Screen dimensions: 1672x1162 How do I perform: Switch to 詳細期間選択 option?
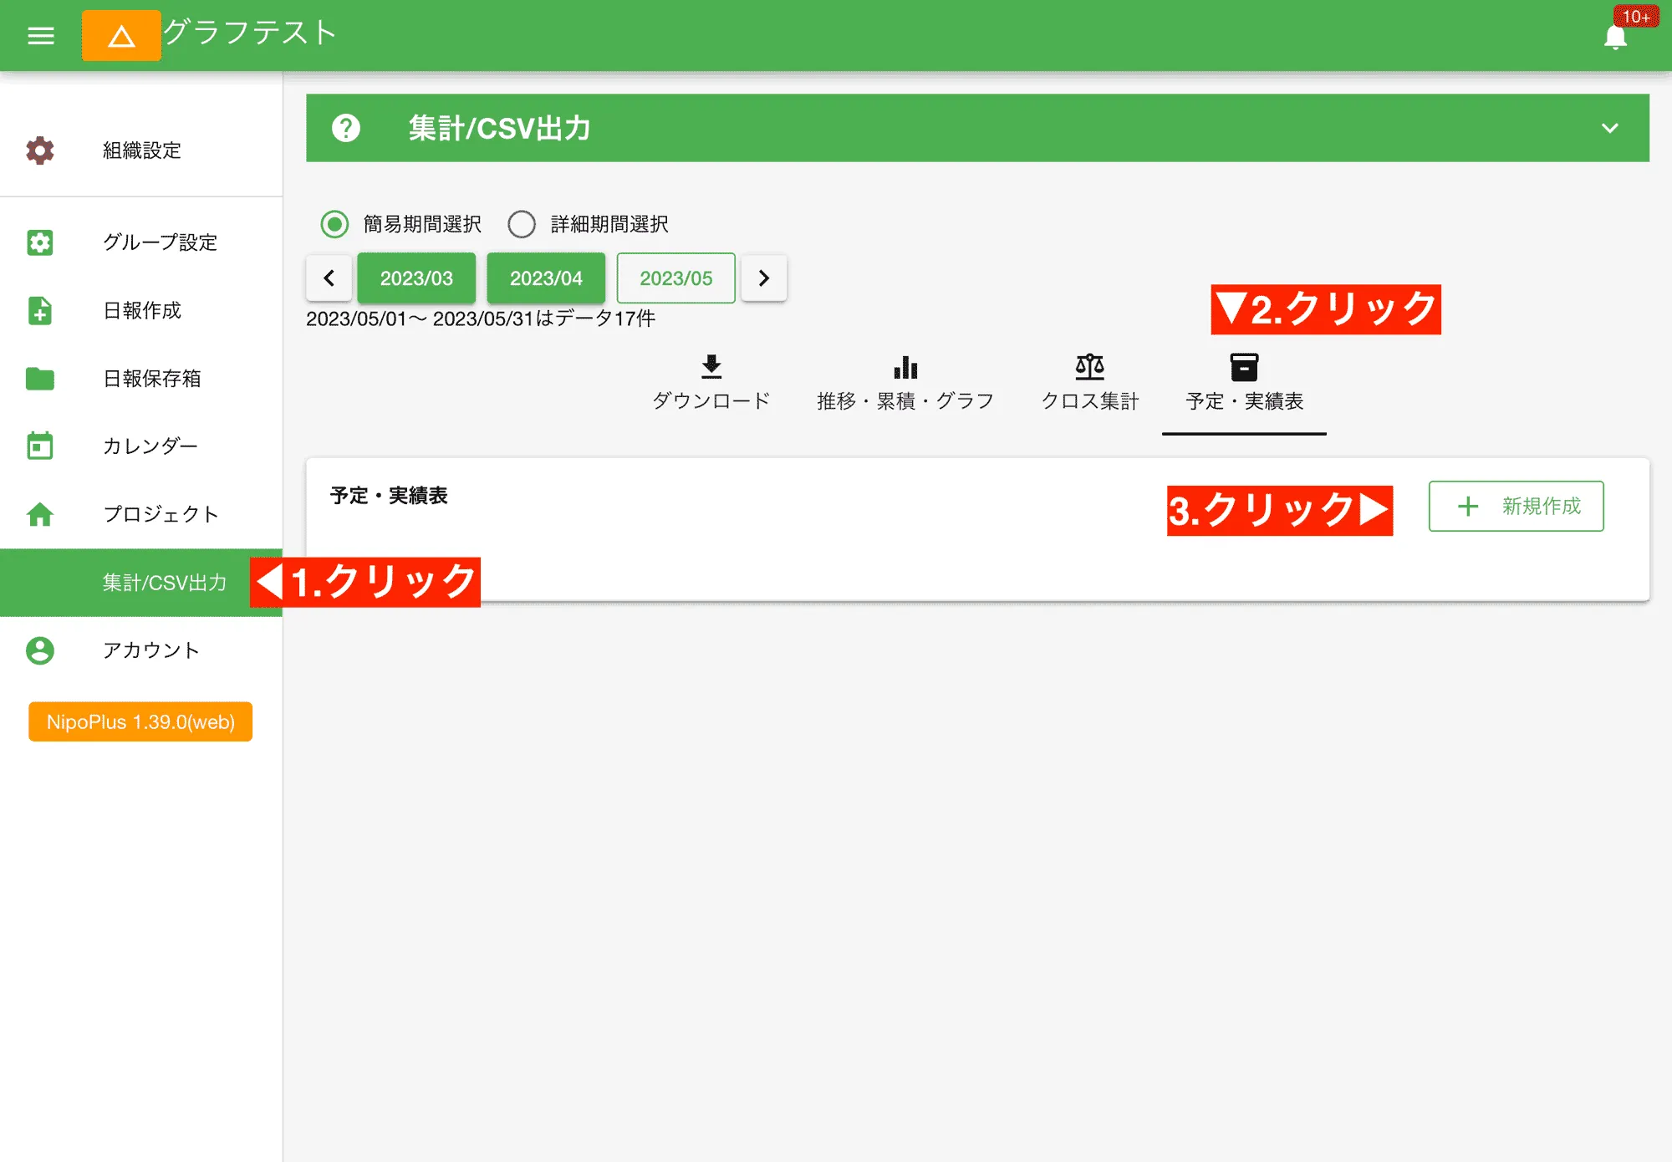tap(522, 224)
